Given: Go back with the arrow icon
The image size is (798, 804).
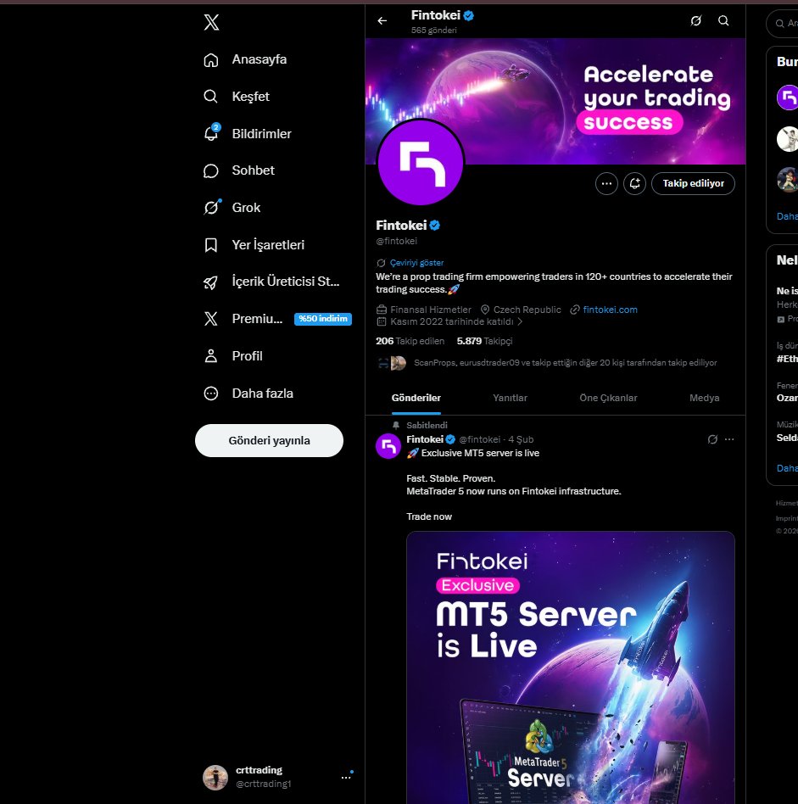Looking at the screenshot, I should pos(382,20).
